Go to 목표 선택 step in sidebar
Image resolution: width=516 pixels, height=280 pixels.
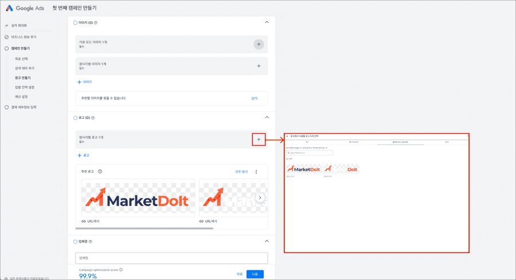pyautogui.click(x=21, y=59)
